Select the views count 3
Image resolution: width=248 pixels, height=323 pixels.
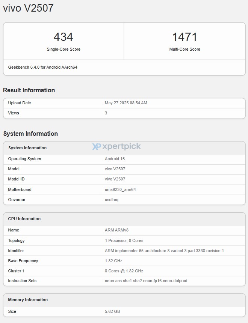(x=106, y=113)
